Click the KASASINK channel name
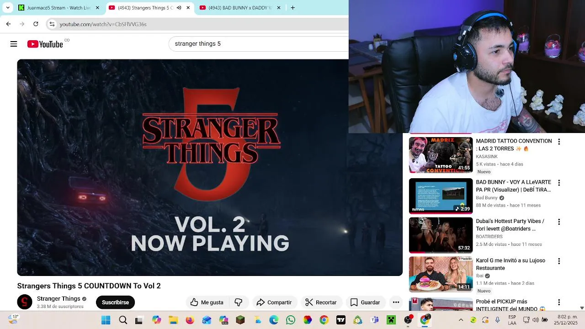 click(x=487, y=157)
